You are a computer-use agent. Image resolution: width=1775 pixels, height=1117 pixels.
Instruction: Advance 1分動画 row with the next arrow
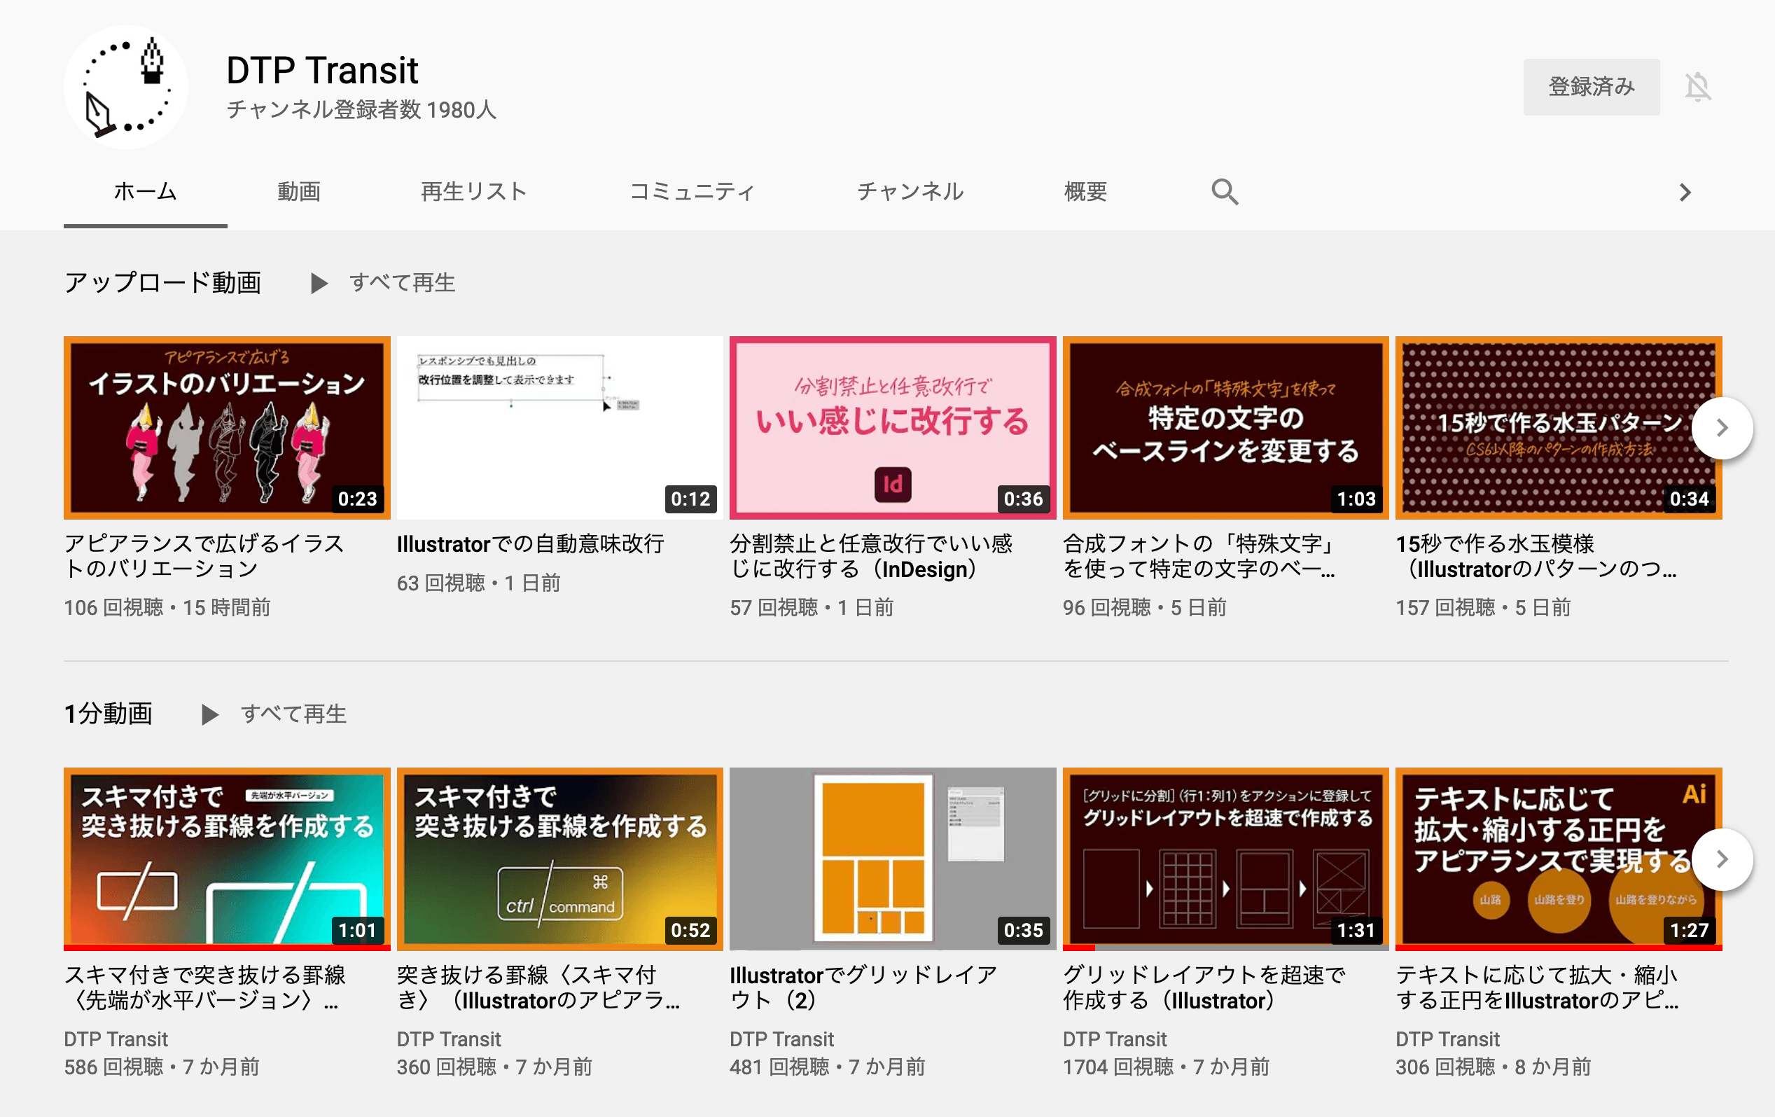[1722, 859]
